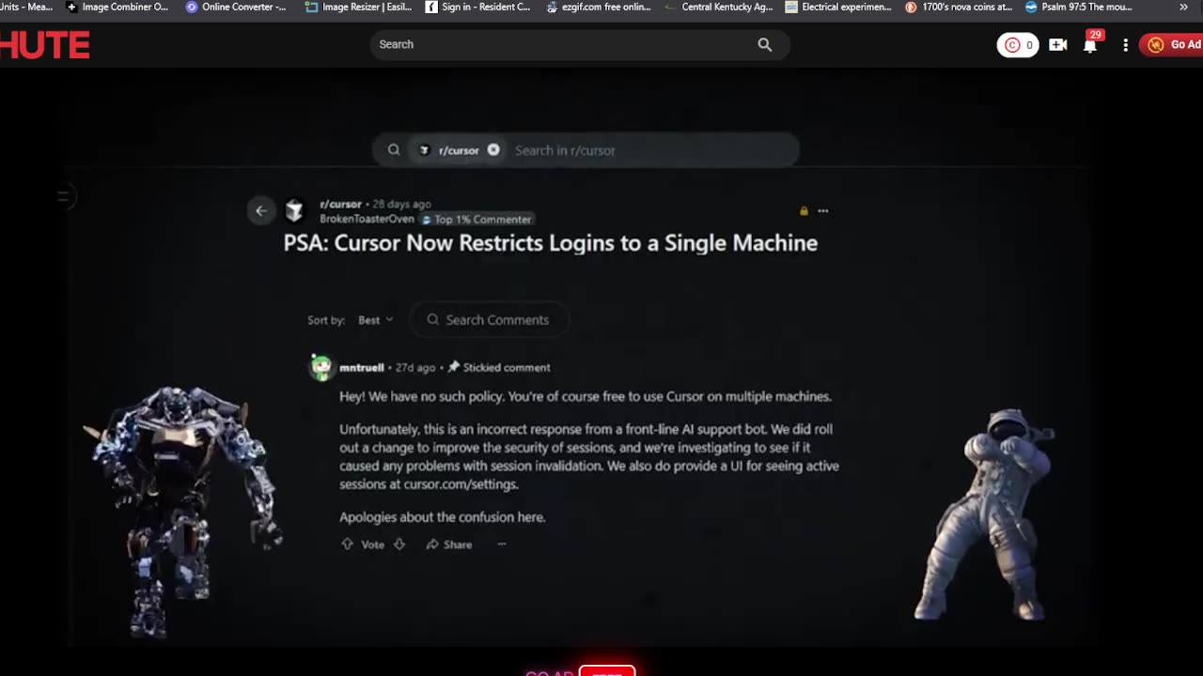Expand the Sort by Best dropdown

coord(375,320)
